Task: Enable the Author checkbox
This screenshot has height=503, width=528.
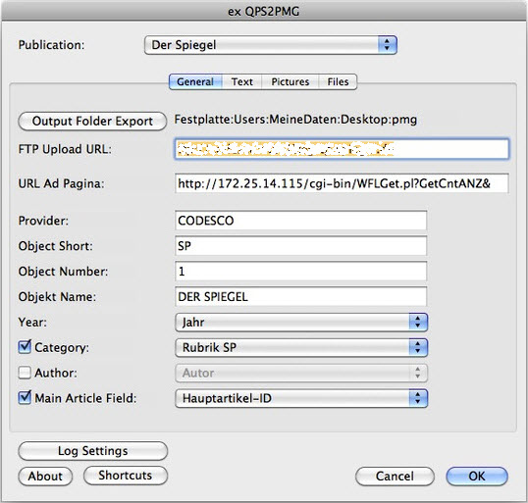Action: click(x=25, y=373)
